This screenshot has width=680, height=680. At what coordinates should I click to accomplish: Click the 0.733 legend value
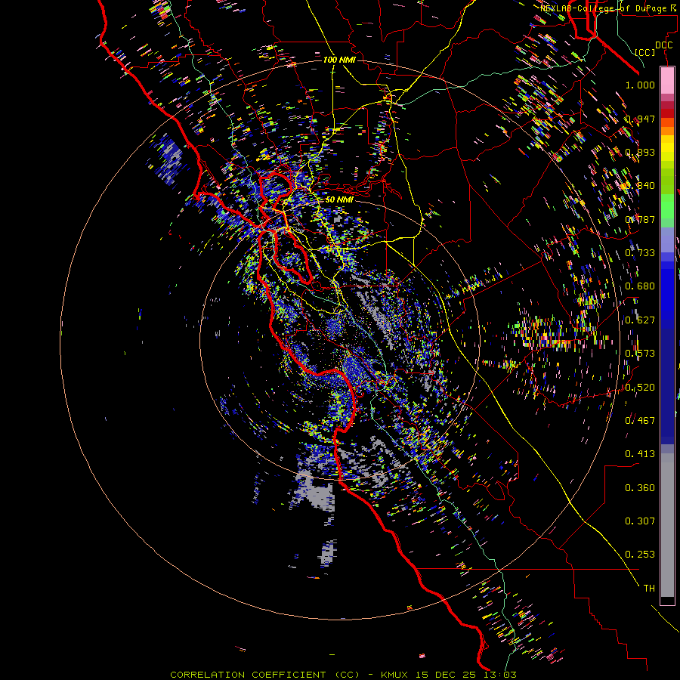(640, 252)
